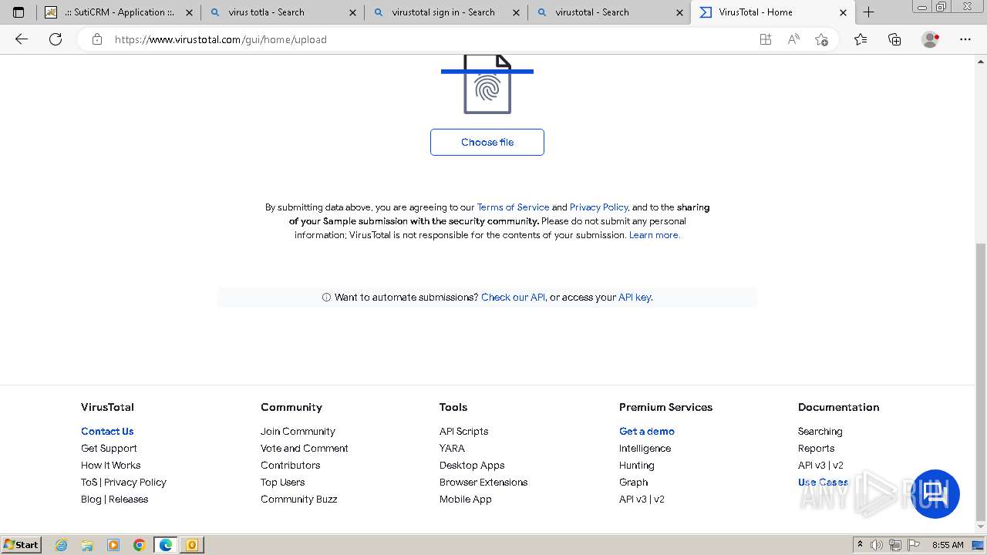Click the network tray icon
The height and width of the screenshot is (555, 987).
[x=895, y=545]
